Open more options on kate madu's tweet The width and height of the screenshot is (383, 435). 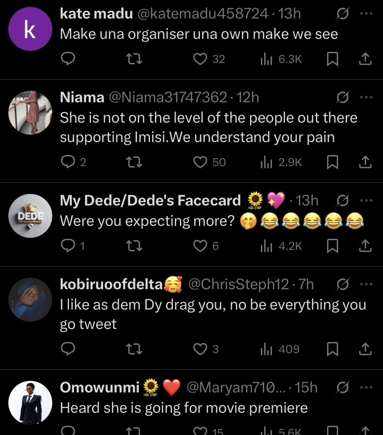366,14
